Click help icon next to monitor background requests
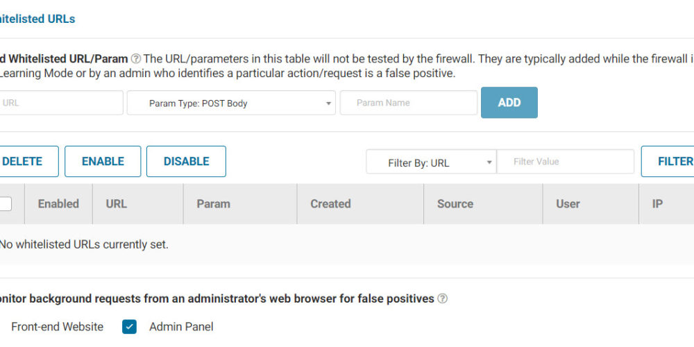The image size is (694, 347). (442, 299)
